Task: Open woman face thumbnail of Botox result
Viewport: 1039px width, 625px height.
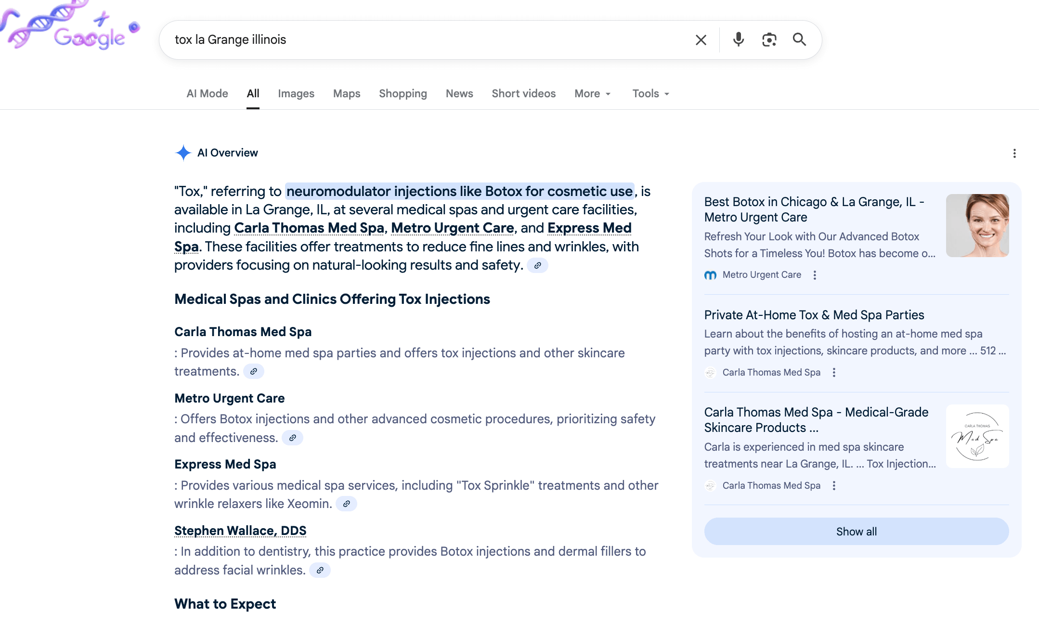Action: point(977,225)
